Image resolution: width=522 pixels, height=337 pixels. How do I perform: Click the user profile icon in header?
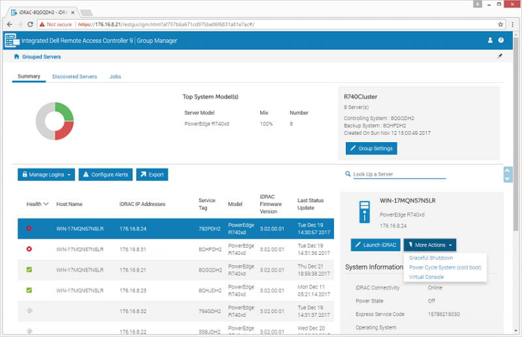point(491,40)
